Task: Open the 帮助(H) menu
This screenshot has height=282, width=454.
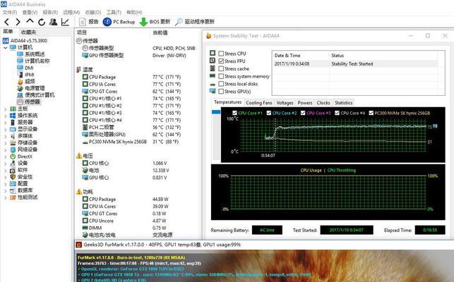Action: point(134,12)
